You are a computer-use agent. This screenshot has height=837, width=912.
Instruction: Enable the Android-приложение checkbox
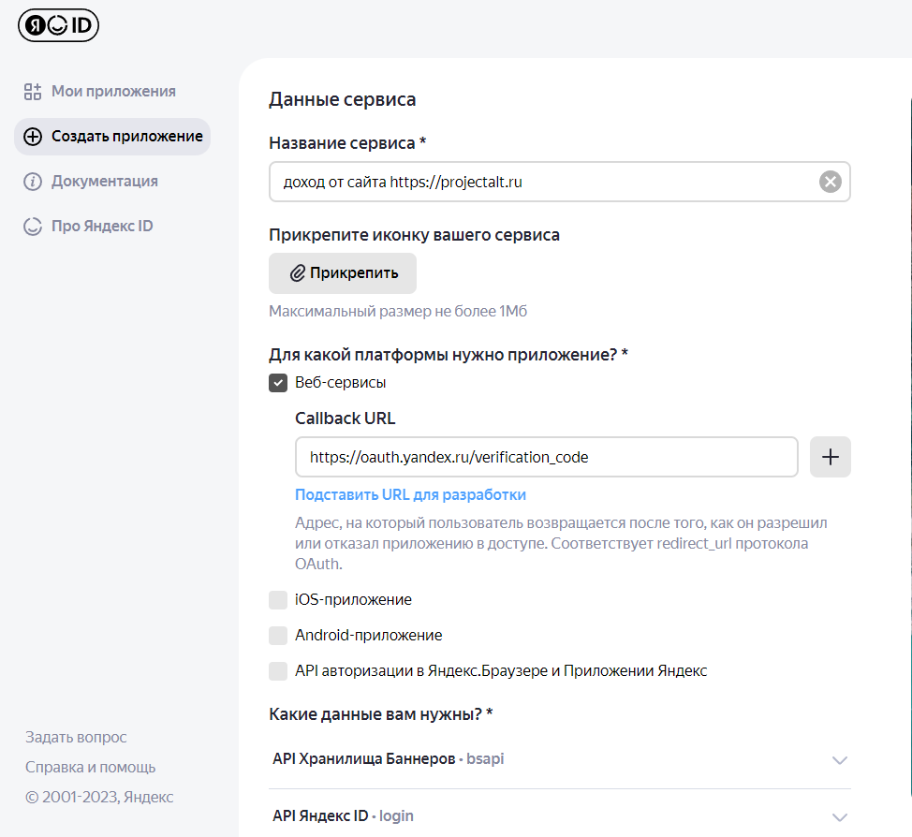278,636
